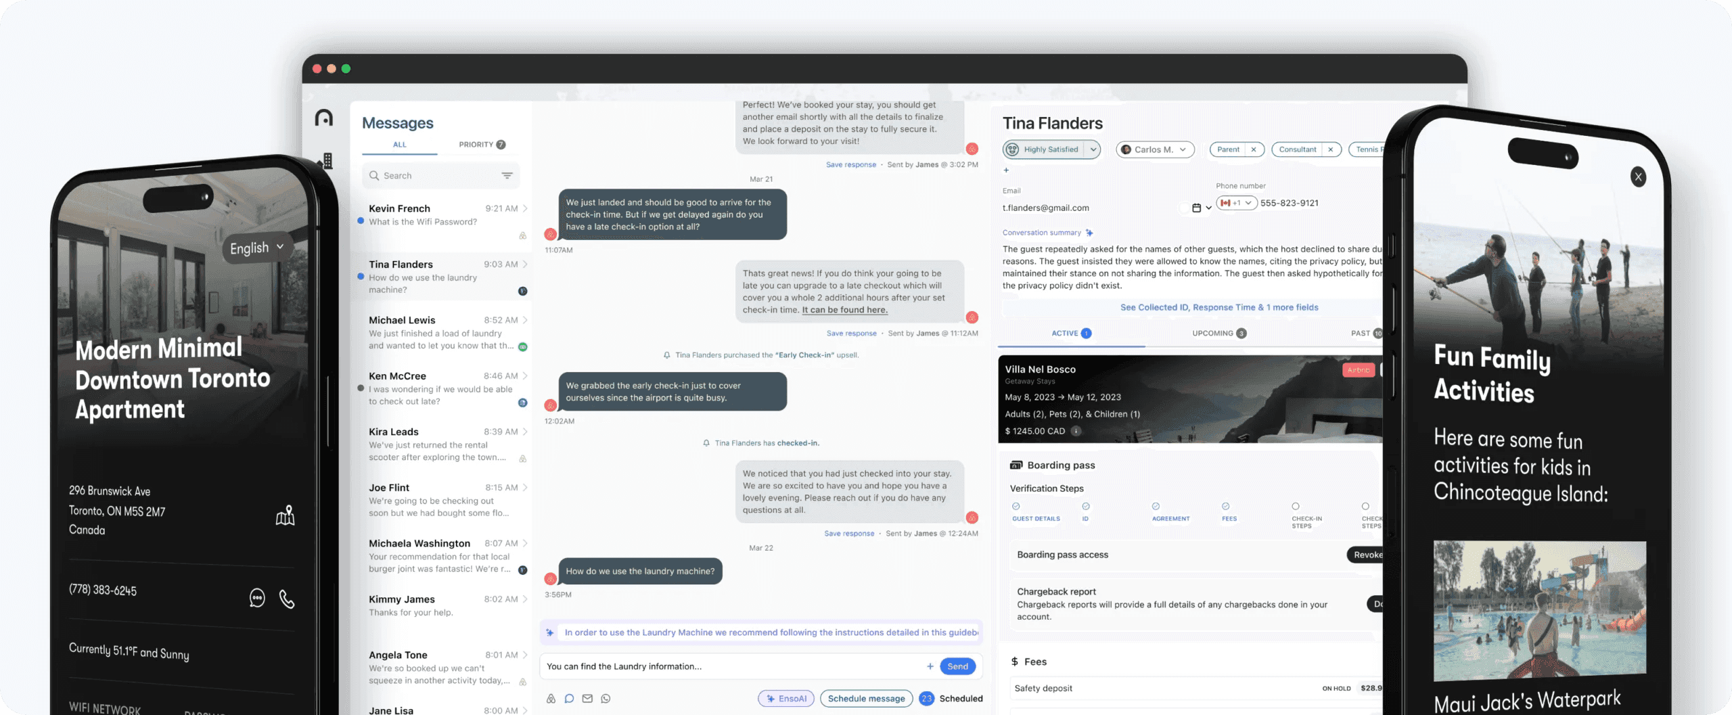
Task: Click the plus attachment icon beside Send
Action: pyautogui.click(x=930, y=666)
